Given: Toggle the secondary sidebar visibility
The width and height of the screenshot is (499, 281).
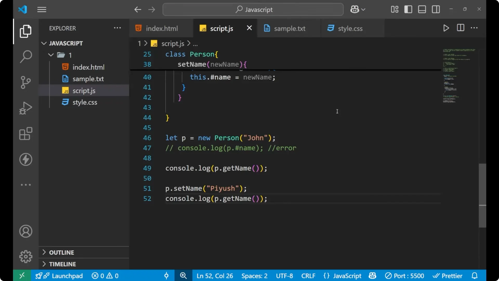Looking at the screenshot, I should click(x=436, y=9).
